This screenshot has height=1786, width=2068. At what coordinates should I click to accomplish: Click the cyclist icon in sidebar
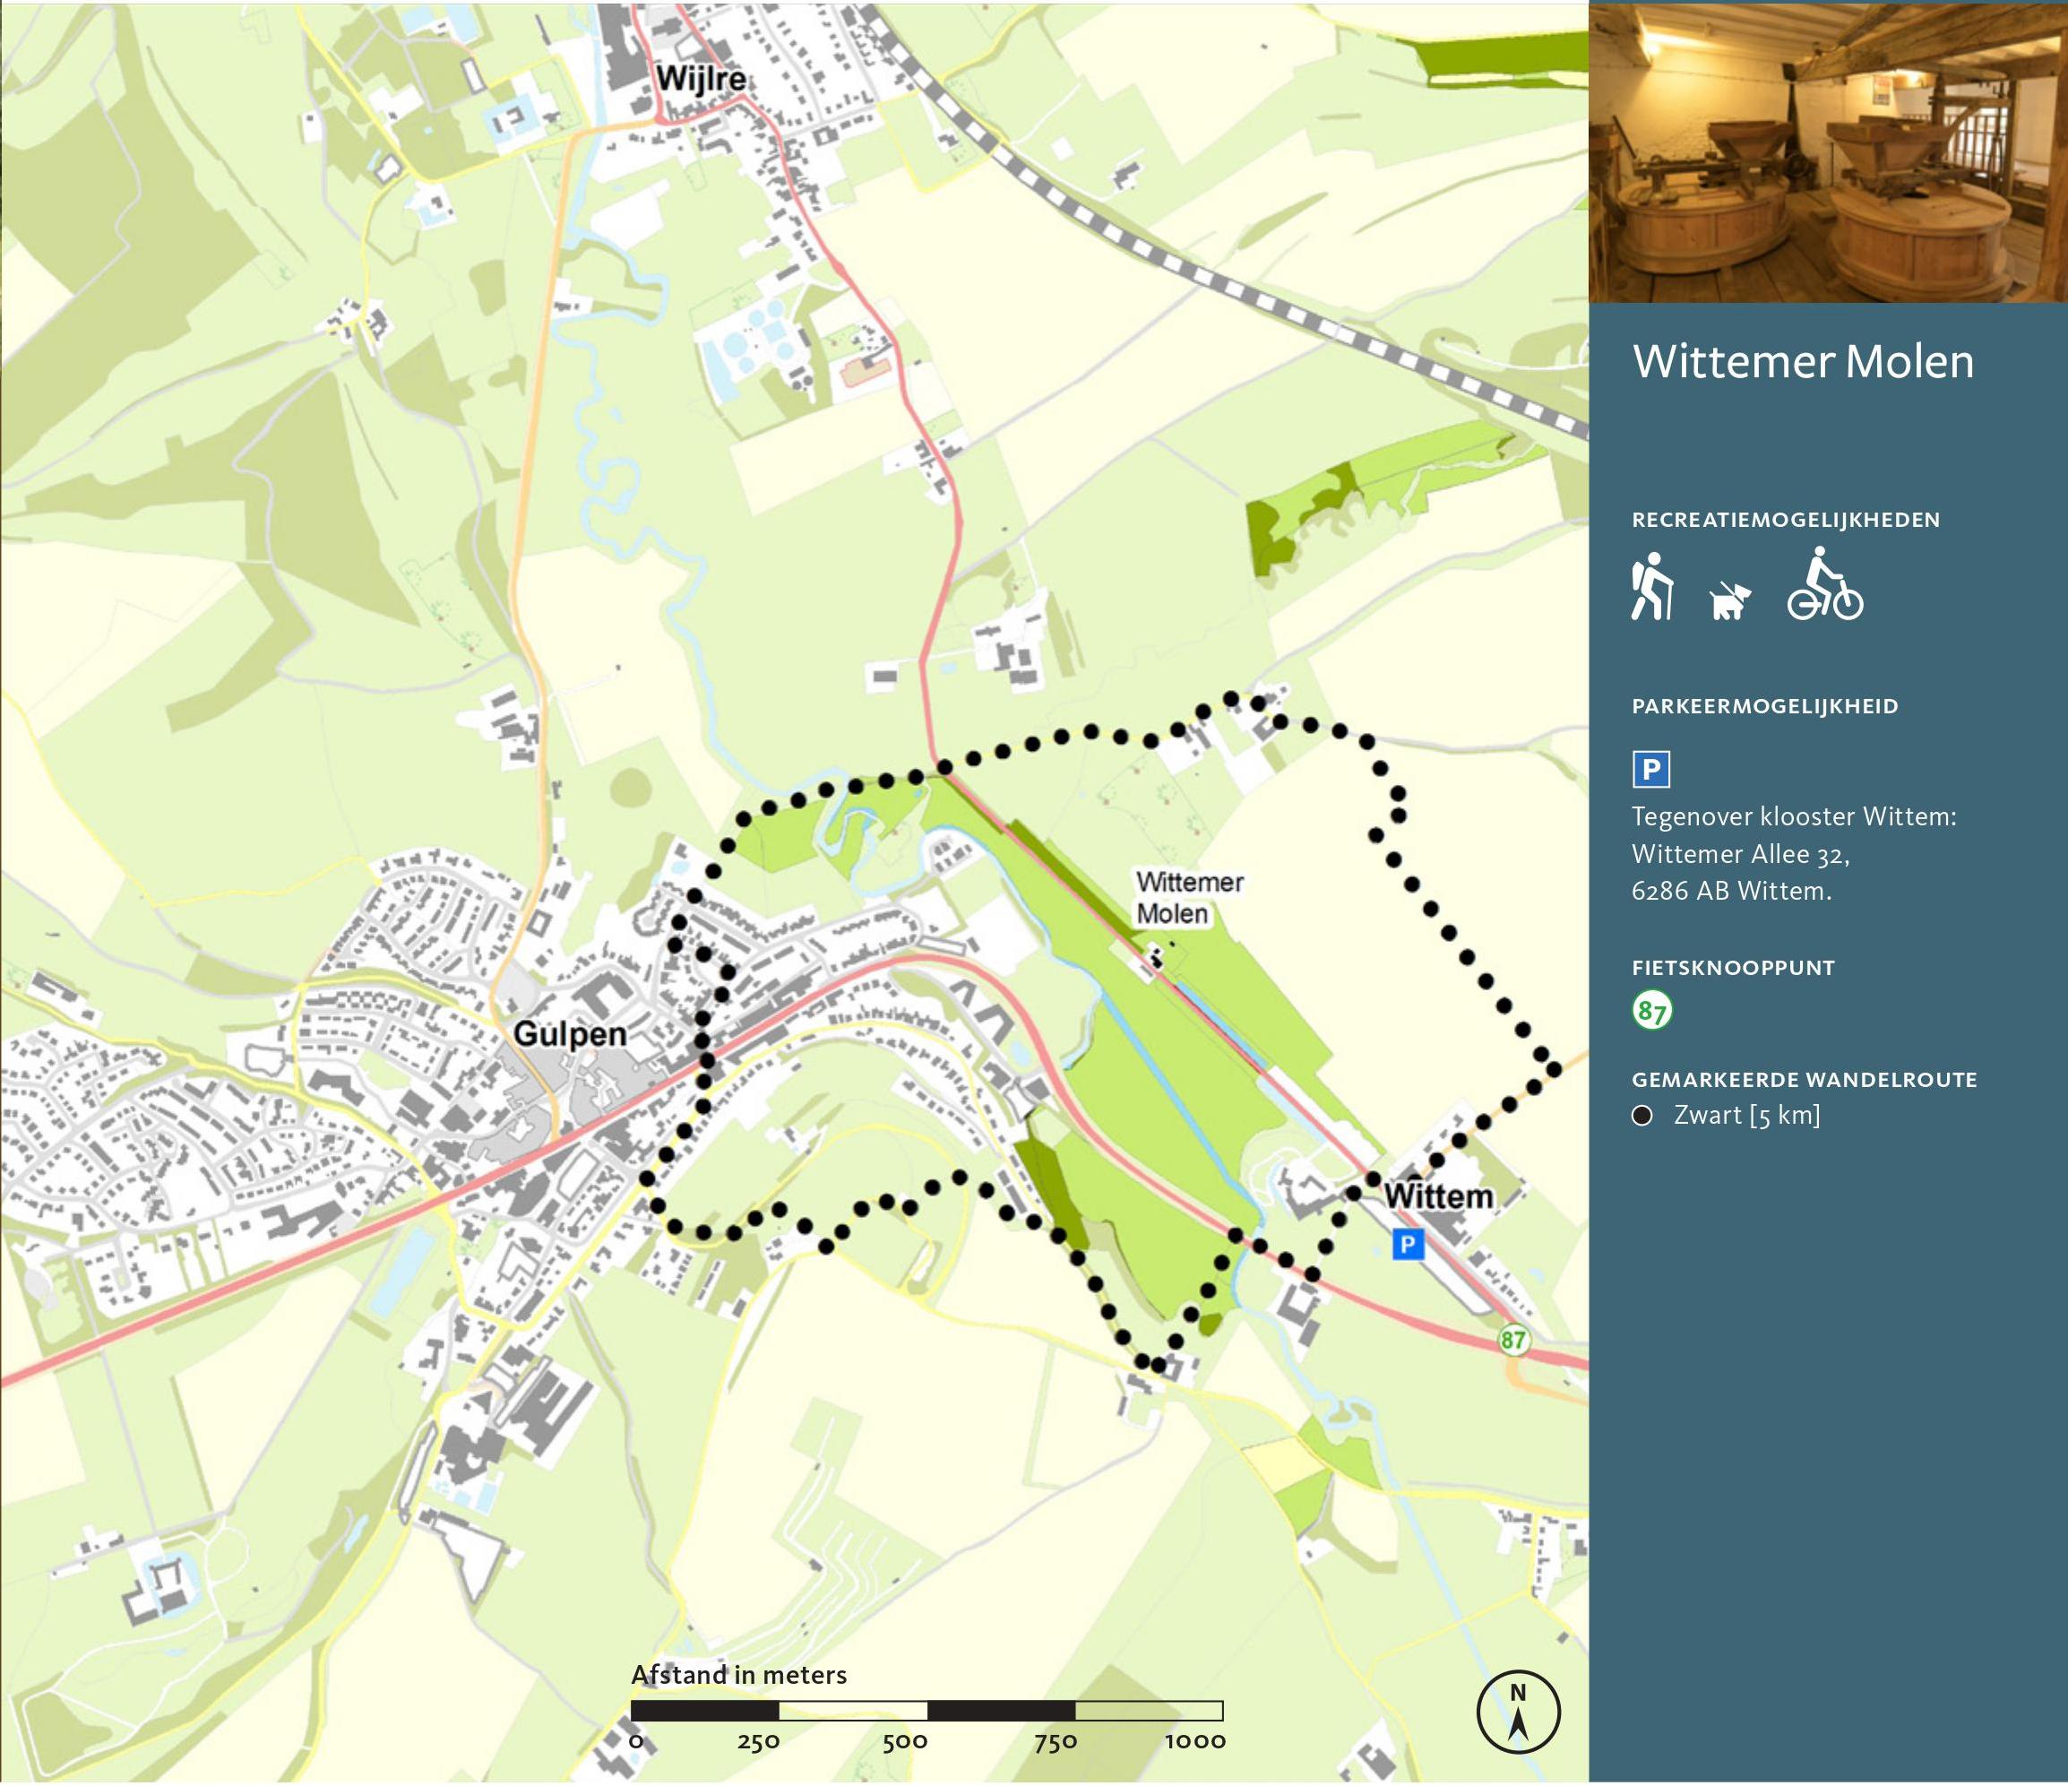point(1824,584)
